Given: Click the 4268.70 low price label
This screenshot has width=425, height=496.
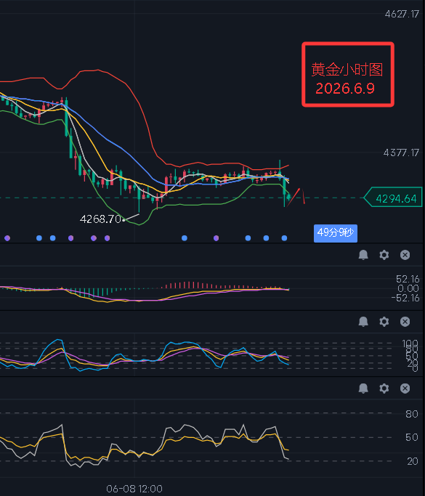Looking at the screenshot, I should pos(101,219).
